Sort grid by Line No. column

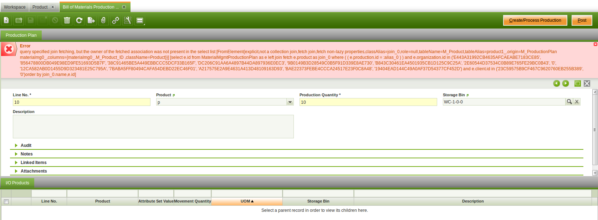coord(49,201)
